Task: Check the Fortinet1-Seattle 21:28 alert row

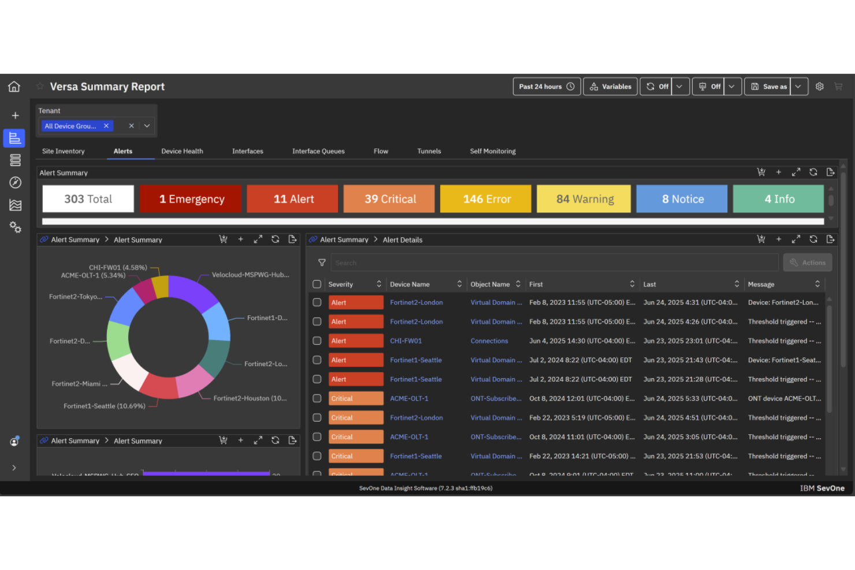Action: point(317,379)
